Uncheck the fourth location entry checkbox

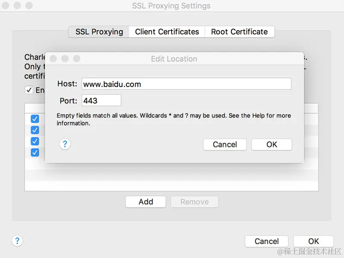click(x=35, y=152)
